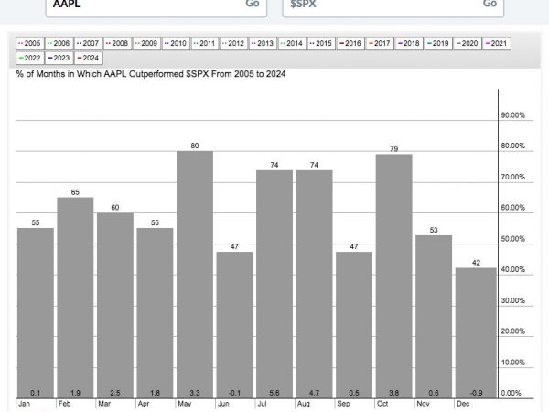The height and width of the screenshot is (412, 549).
Task: Click the -0.9 value in December bar
Action: (x=476, y=393)
